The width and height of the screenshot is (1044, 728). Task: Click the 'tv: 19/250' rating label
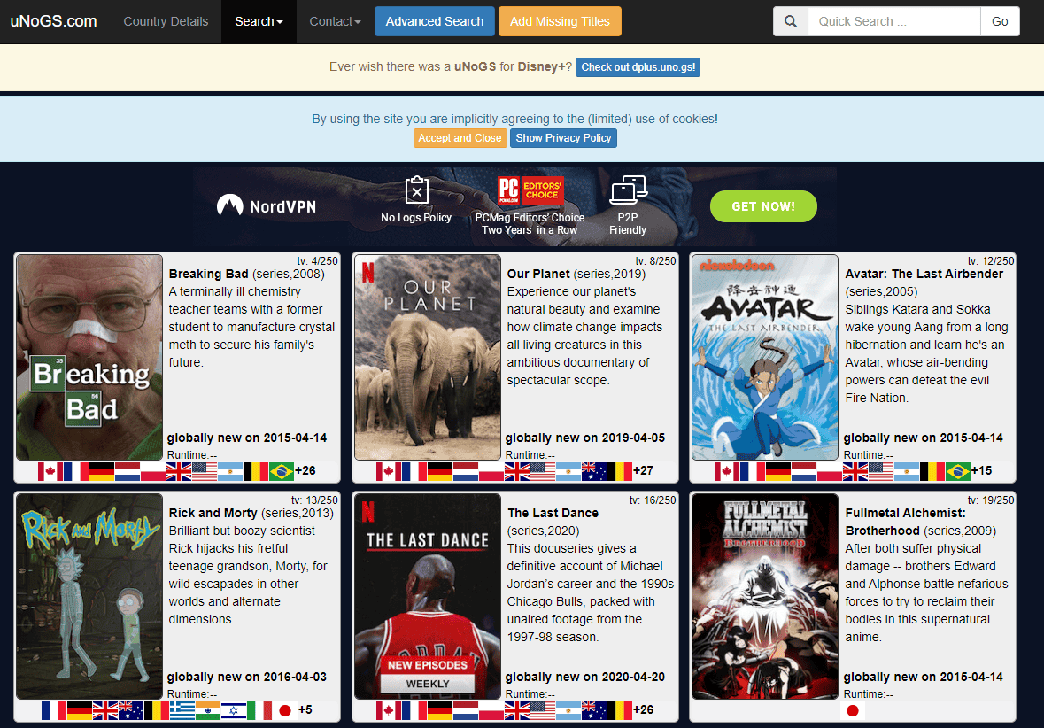991,500
